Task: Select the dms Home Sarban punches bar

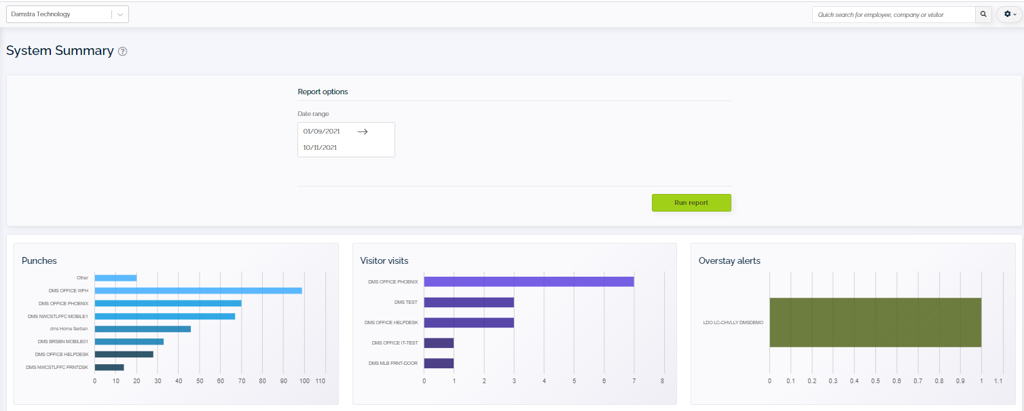Action: [x=143, y=329]
